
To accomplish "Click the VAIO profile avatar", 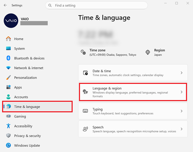I will click(11, 21).
